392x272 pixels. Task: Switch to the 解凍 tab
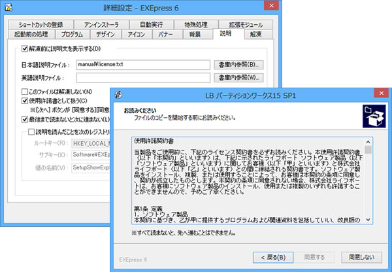[258, 34]
